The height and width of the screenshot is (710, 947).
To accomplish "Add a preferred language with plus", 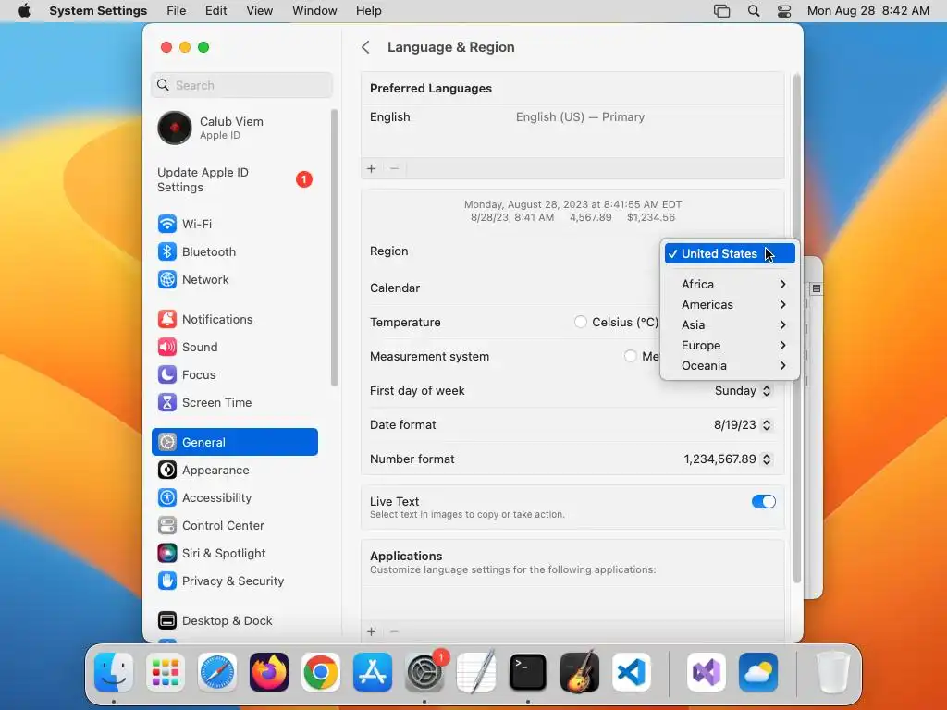I will click(x=372, y=168).
